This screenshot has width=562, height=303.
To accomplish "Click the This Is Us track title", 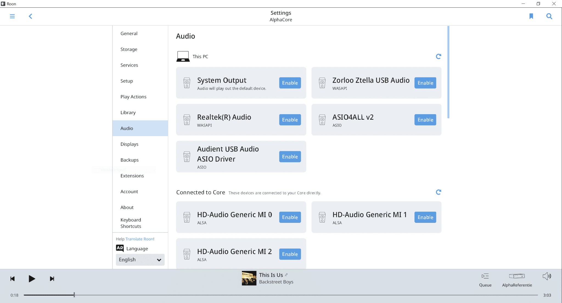I will pos(271,275).
